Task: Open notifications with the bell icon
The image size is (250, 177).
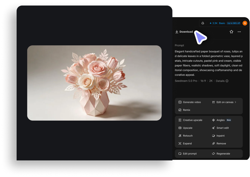Action: [203, 23]
